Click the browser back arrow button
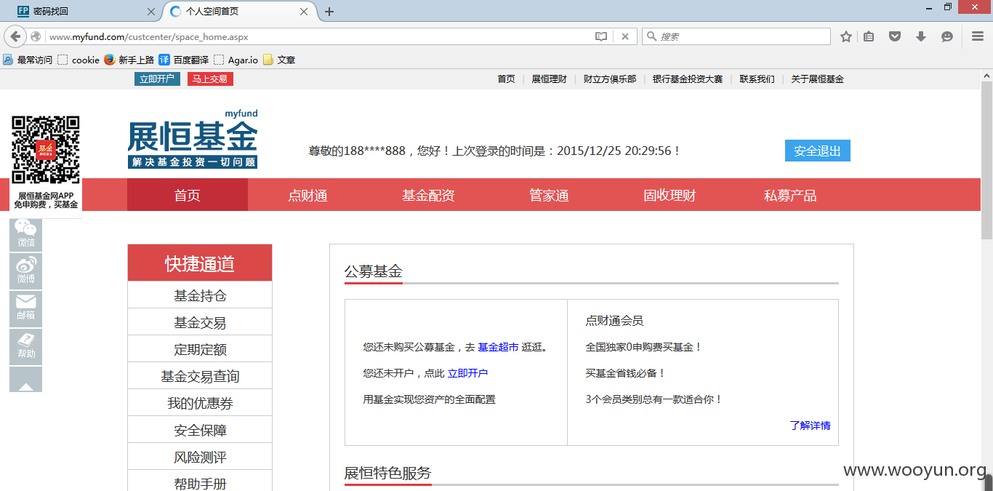The image size is (993, 491). (15, 36)
